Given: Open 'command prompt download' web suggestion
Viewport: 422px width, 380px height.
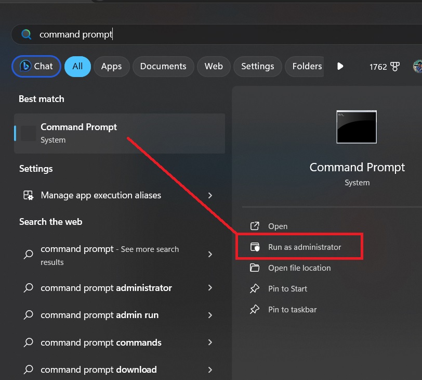Looking at the screenshot, I should pyautogui.click(x=99, y=370).
